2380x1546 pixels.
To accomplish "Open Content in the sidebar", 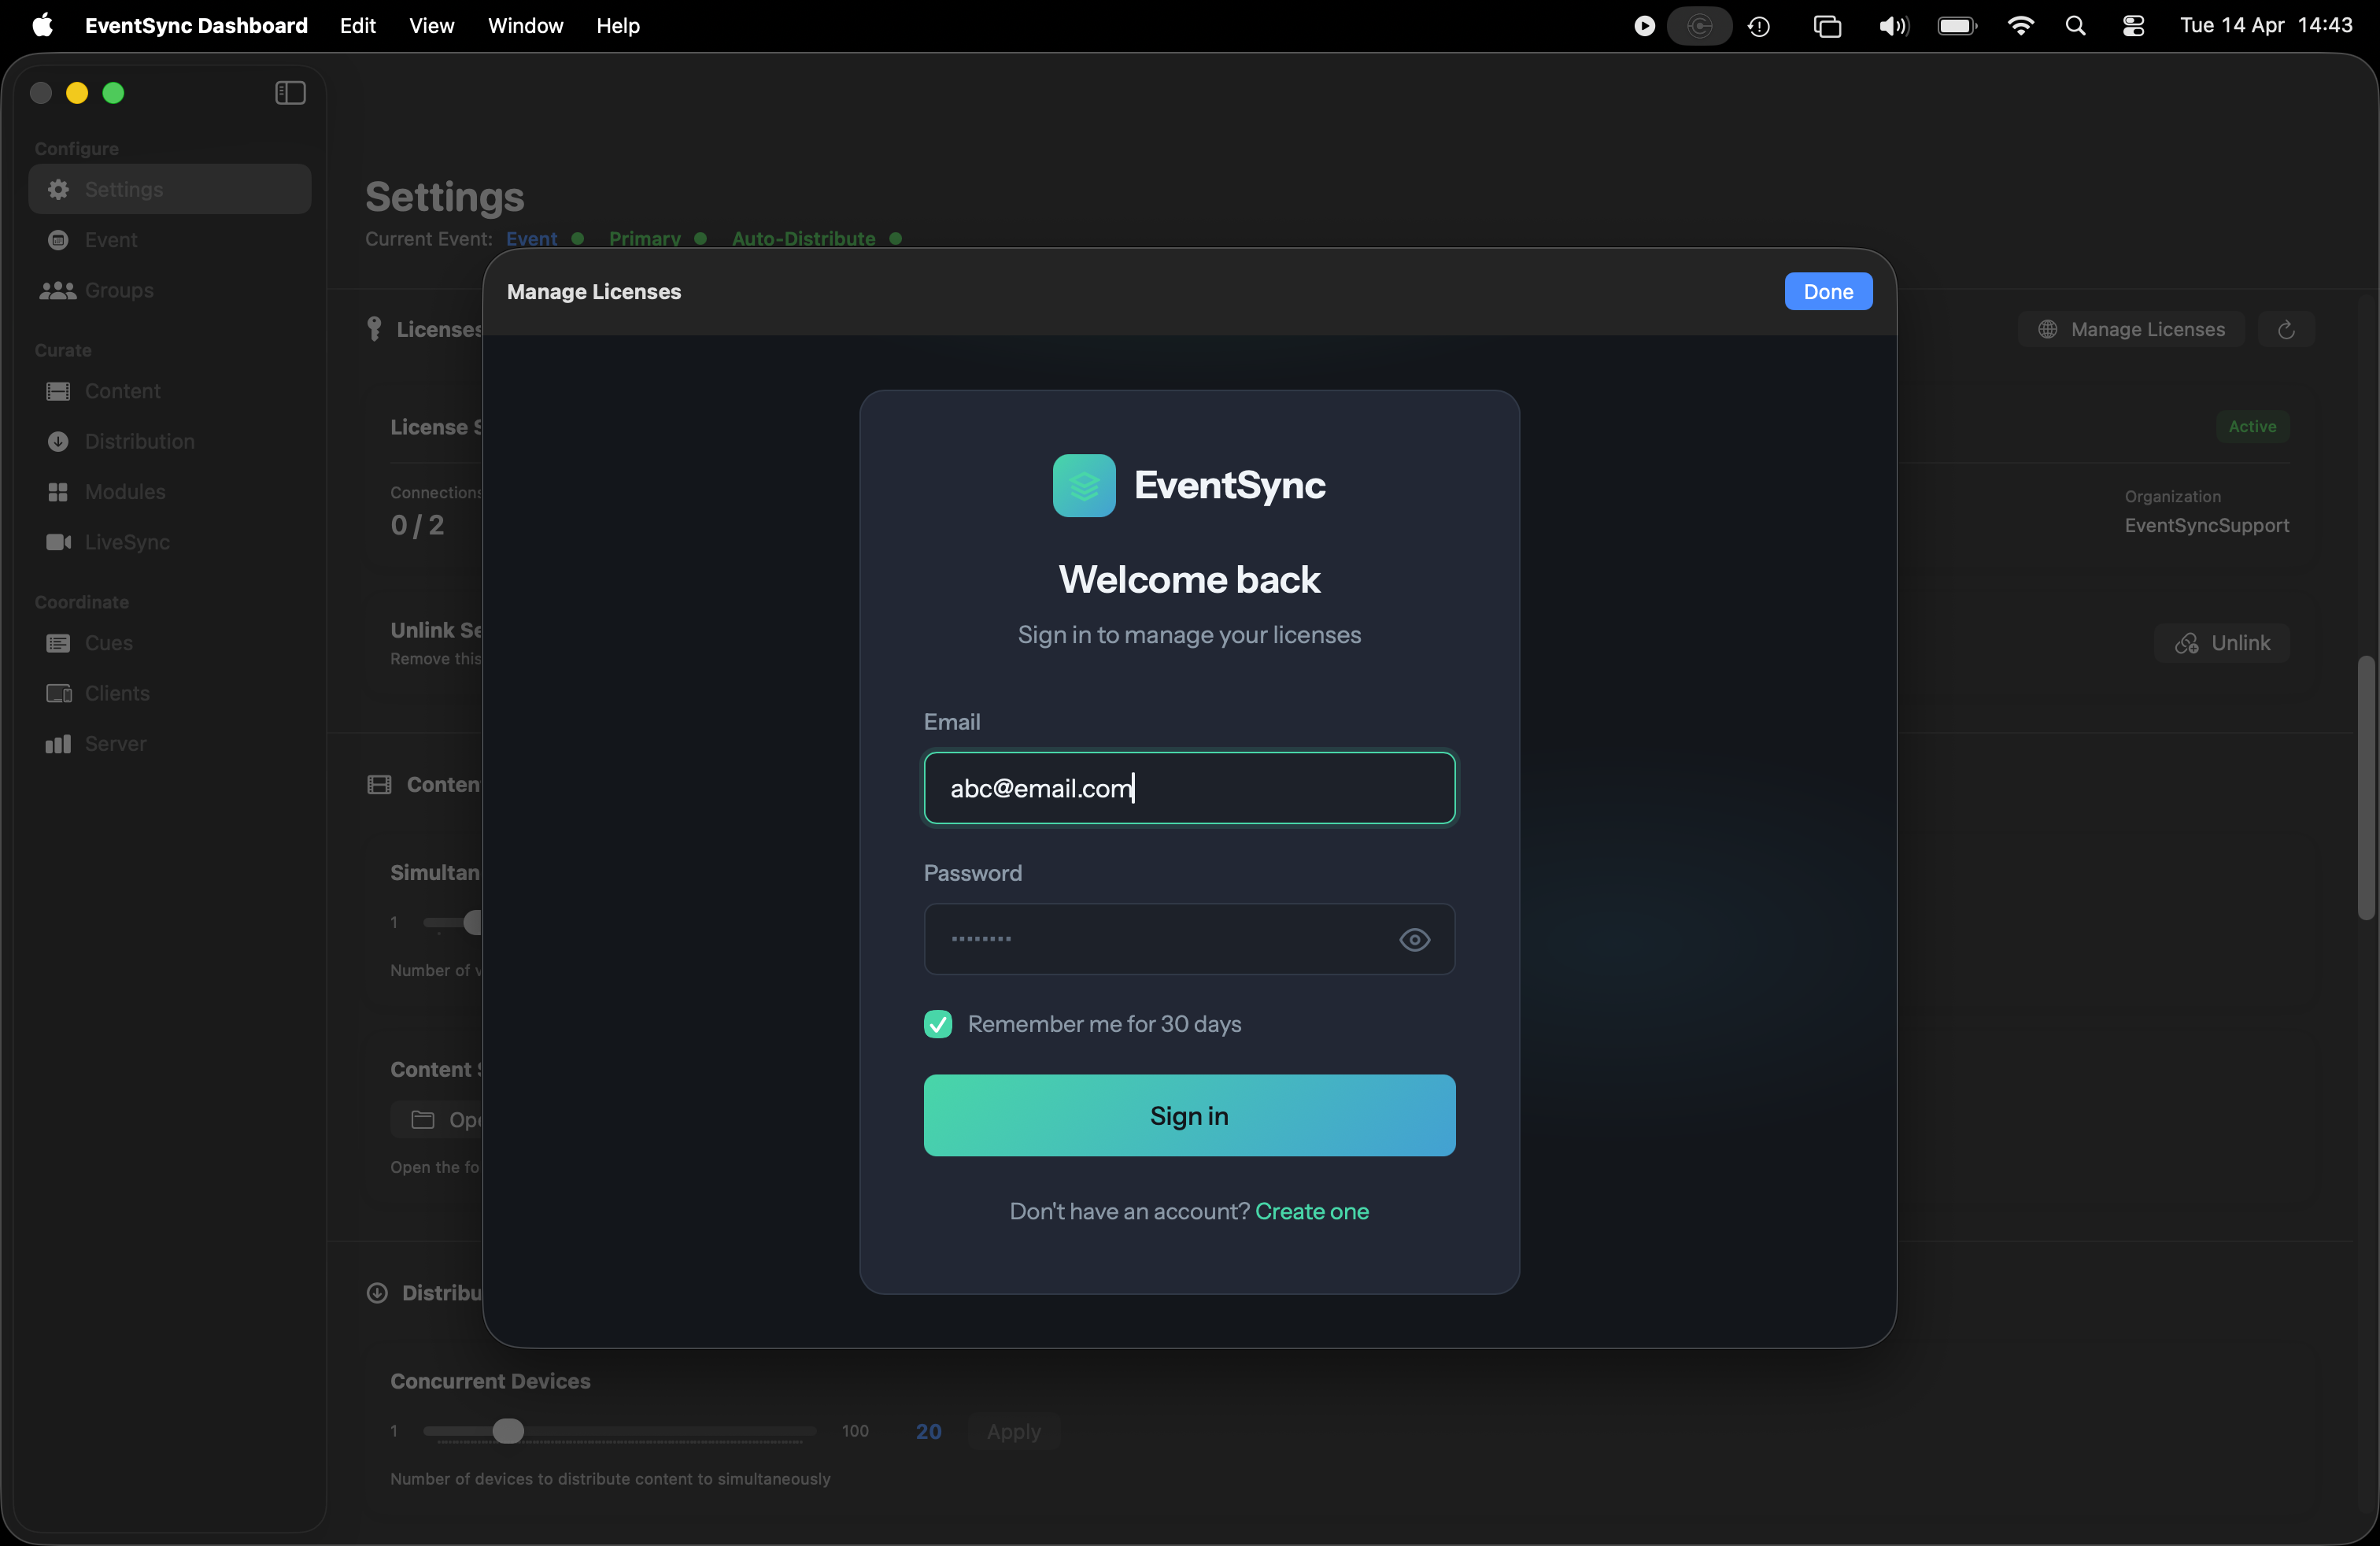I will (x=170, y=391).
